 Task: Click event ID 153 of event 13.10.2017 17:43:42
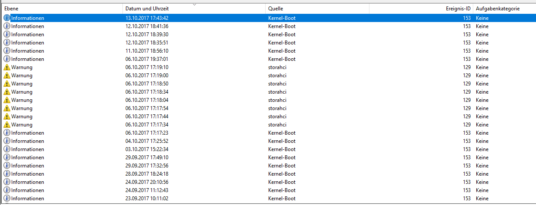pyautogui.click(x=467, y=18)
